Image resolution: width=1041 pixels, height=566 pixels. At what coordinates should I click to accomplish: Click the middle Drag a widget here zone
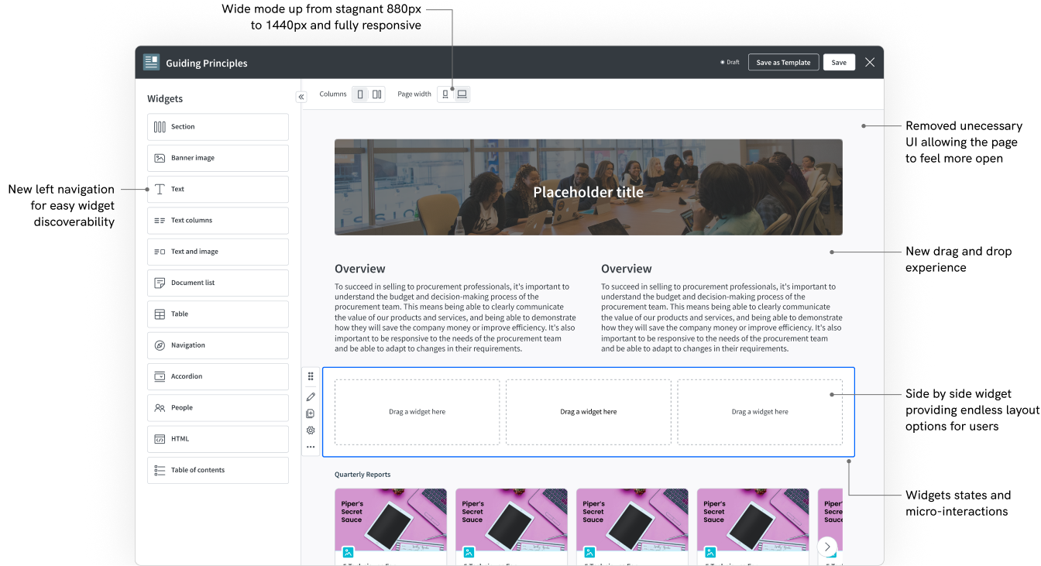tap(589, 412)
